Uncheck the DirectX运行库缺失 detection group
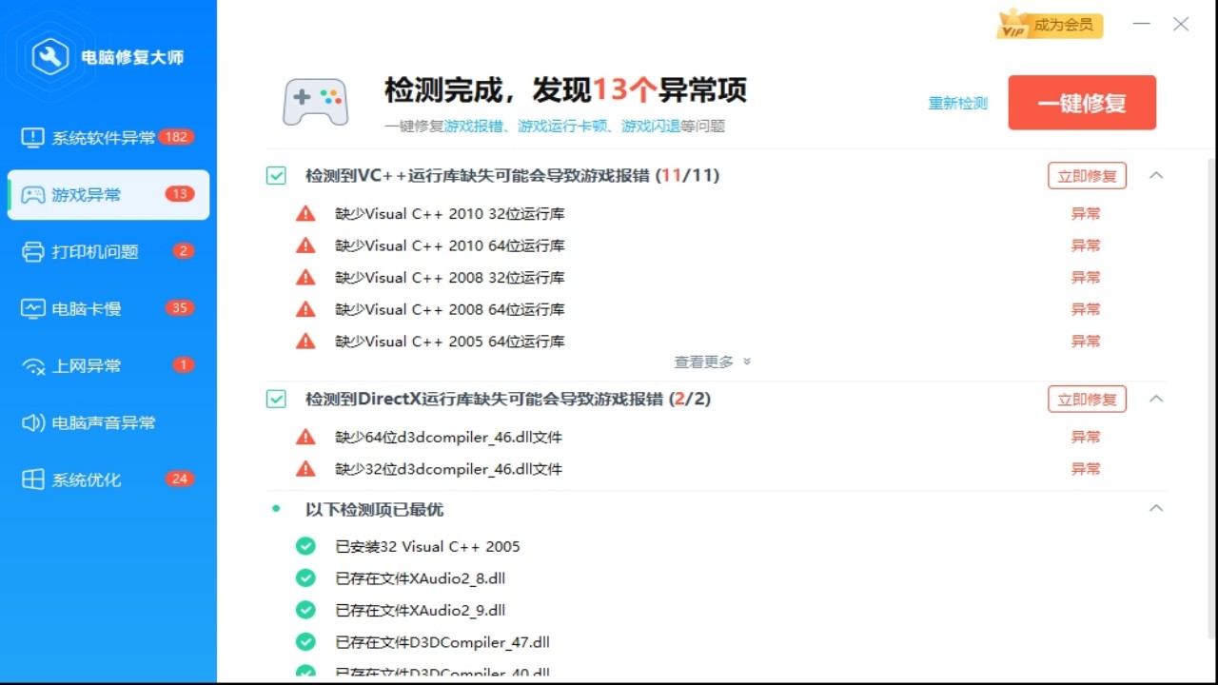The height and width of the screenshot is (685, 1218). (276, 399)
